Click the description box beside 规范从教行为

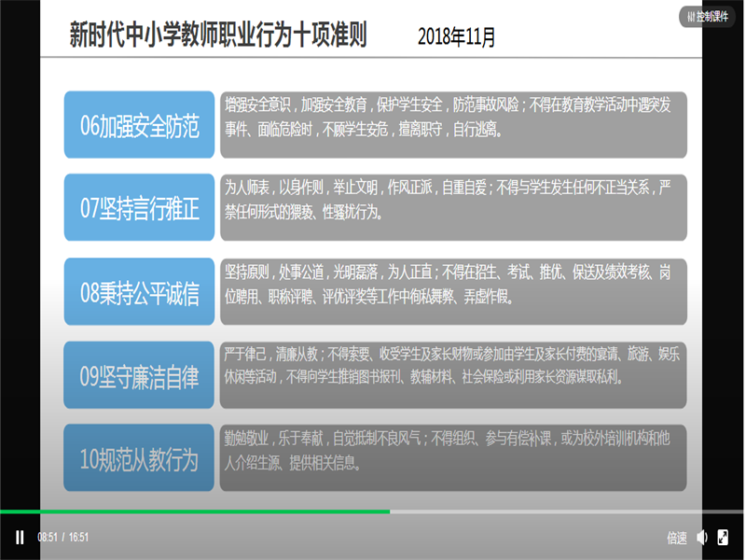453,457
